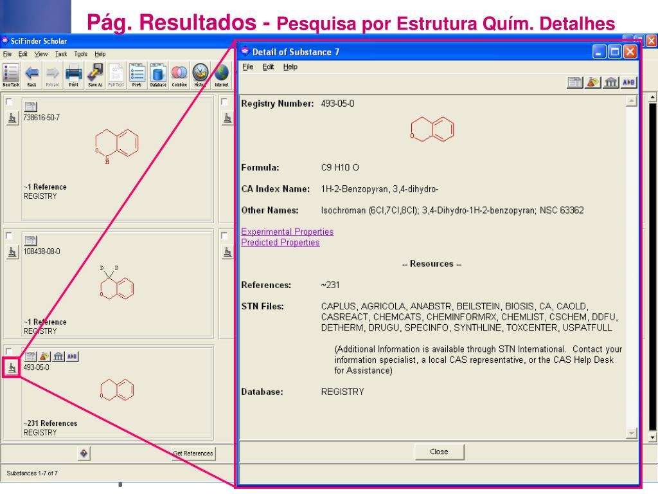The width and height of the screenshot is (658, 494).
Task: Click the Full Text toolbar icon
Action: click(116, 75)
